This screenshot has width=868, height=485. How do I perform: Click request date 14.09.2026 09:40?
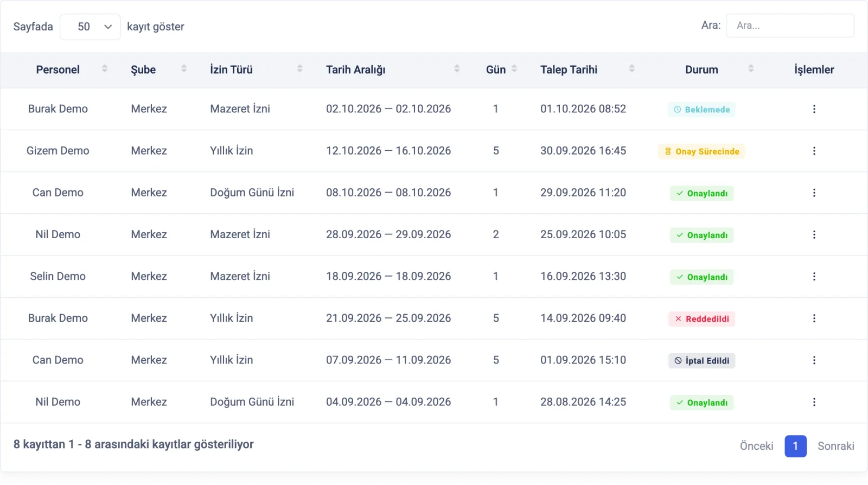coord(583,318)
